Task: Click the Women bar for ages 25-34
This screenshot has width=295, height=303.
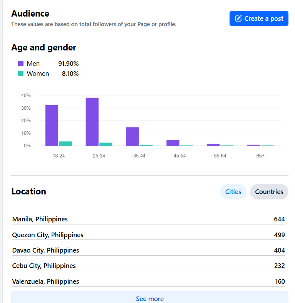Action: point(106,144)
